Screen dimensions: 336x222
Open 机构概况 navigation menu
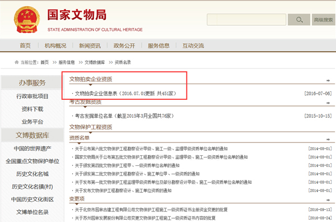tap(55, 45)
